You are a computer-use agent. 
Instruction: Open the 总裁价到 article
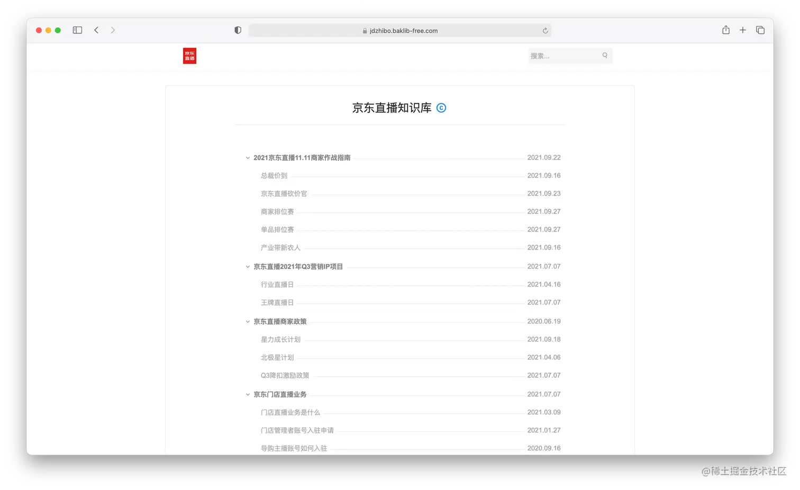pos(274,175)
